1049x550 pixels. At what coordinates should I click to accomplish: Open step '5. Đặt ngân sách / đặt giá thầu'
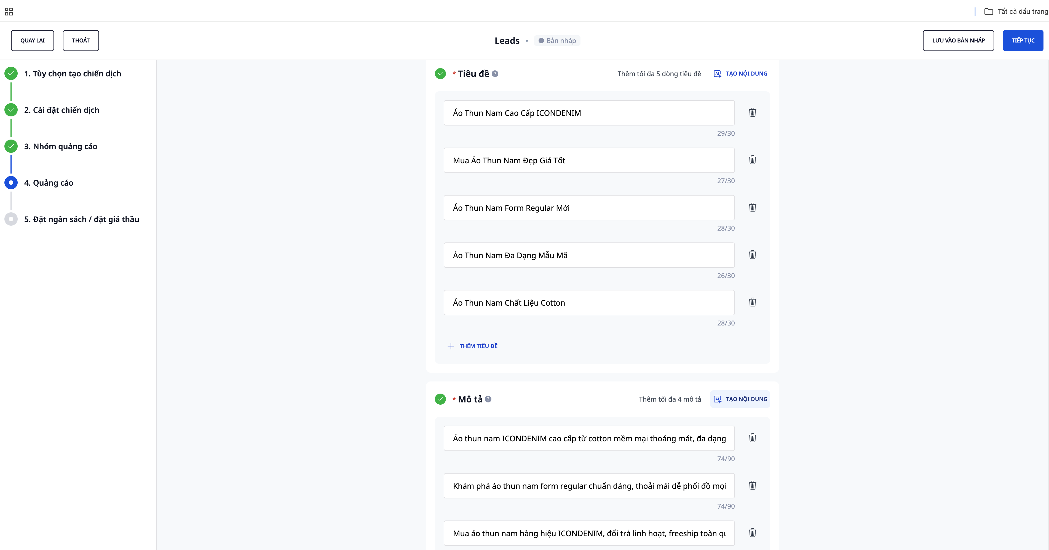[81, 219]
